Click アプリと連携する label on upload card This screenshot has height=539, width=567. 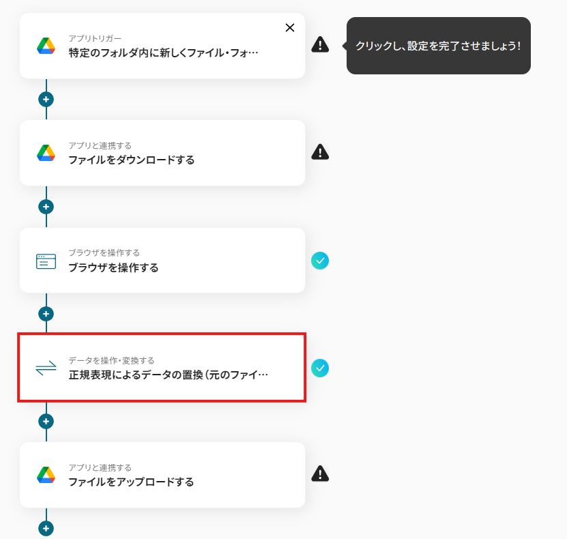pyautogui.click(x=100, y=467)
